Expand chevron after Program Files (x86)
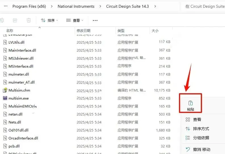Image resolution: width=225 pixels, height=154 pixels. pyautogui.click(x=52, y=6)
